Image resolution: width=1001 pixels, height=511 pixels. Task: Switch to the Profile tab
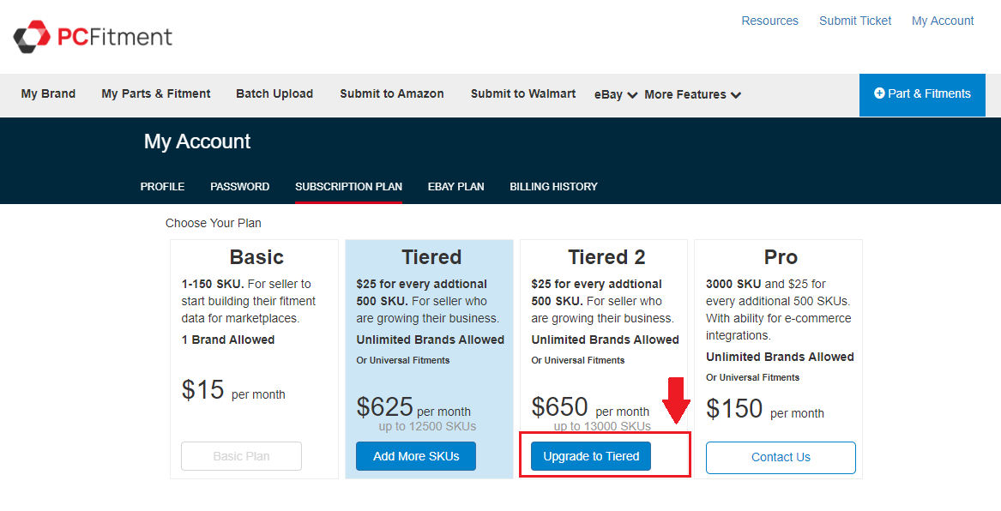[163, 186]
